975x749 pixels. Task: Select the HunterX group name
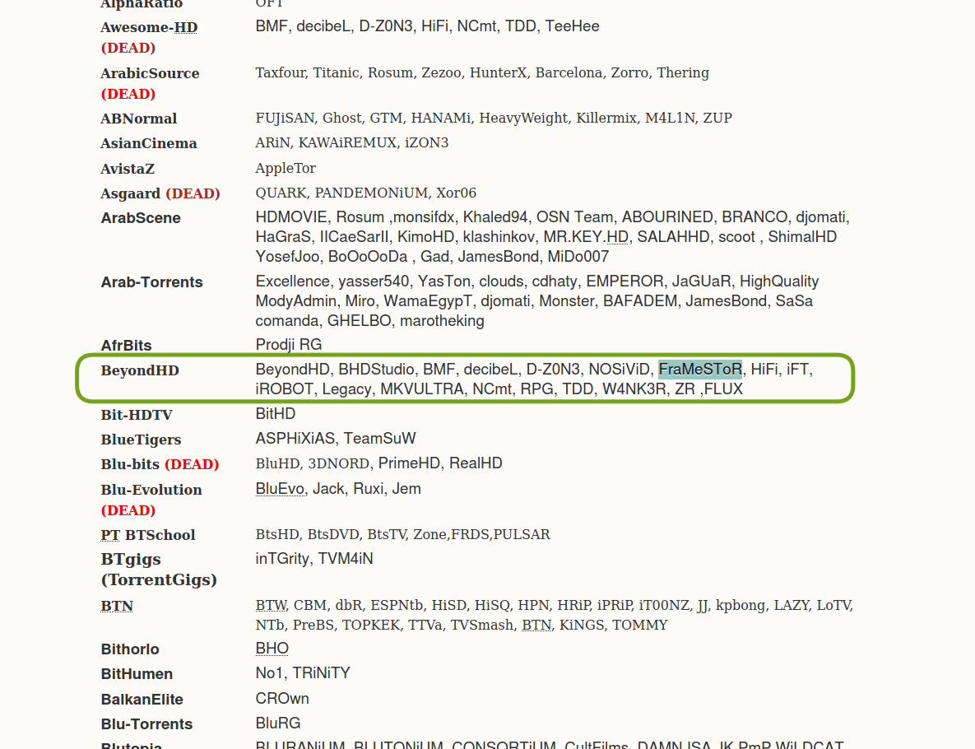coord(498,72)
